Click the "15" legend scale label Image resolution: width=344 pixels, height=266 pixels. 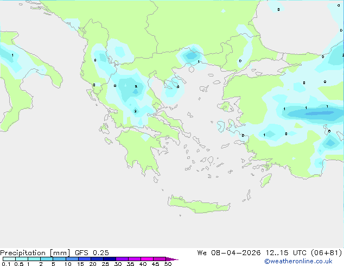[80, 264]
